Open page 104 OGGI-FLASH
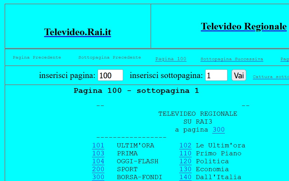This screenshot has width=289, height=181. click(98, 161)
